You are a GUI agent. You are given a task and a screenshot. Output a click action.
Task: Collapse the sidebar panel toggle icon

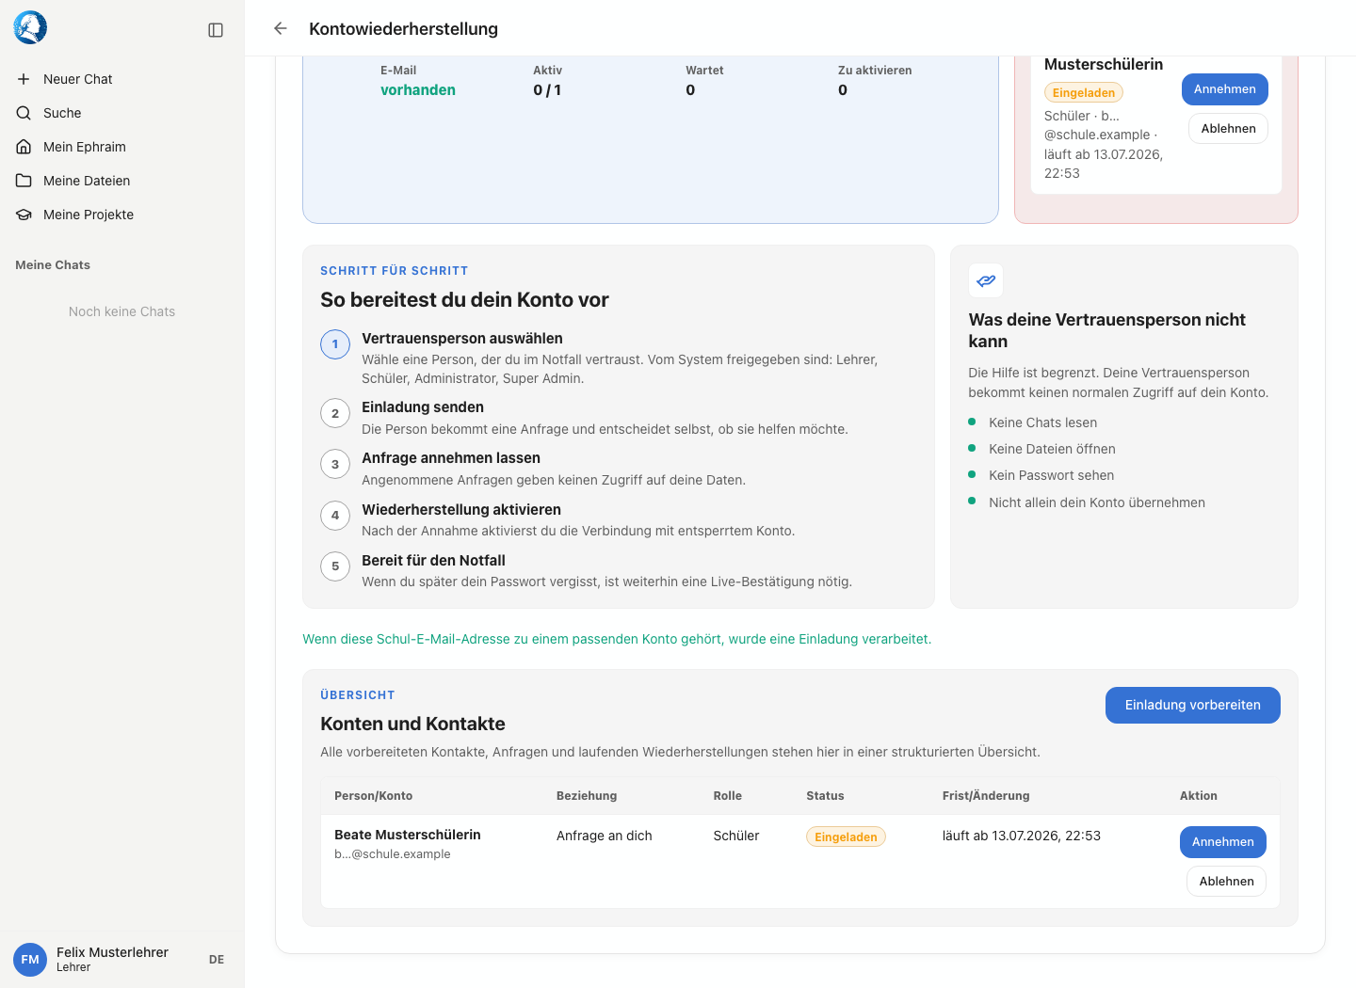[216, 30]
